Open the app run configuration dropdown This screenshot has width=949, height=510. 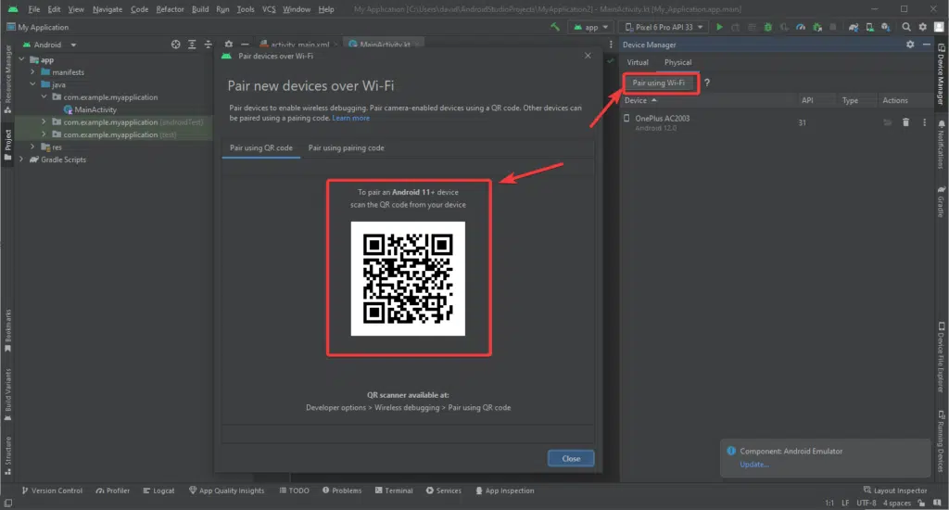pyautogui.click(x=590, y=27)
